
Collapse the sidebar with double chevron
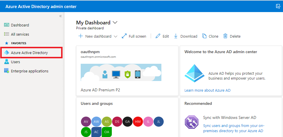(61, 16)
